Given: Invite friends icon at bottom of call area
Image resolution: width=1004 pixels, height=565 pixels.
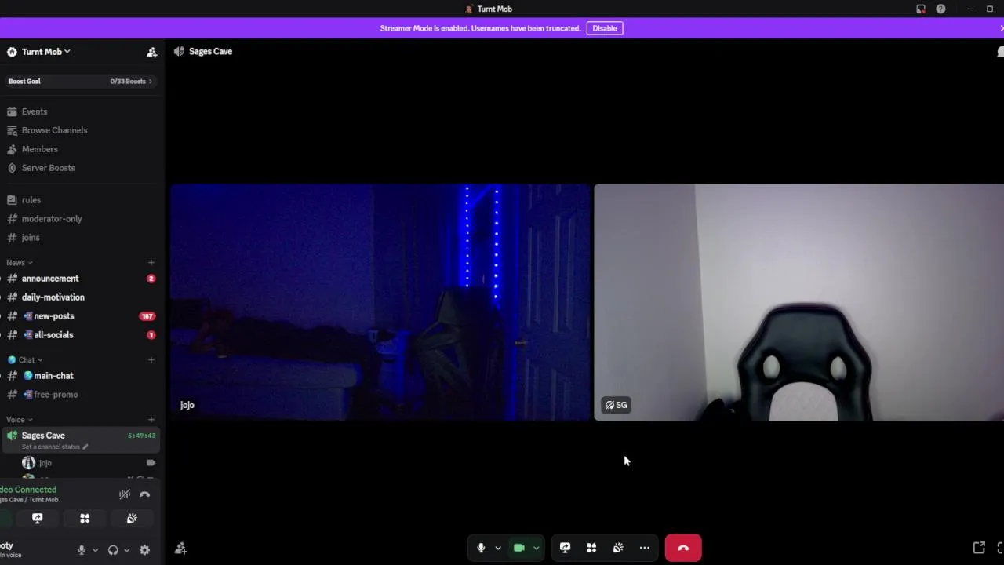Looking at the screenshot, I should [180, 549].
